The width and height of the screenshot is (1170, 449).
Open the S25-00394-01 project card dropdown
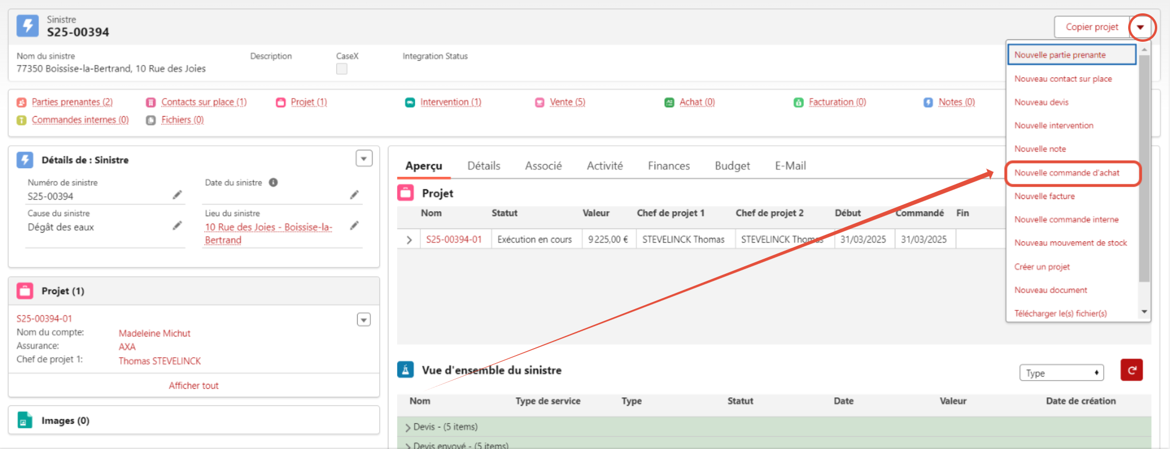(x=363, y=320)
